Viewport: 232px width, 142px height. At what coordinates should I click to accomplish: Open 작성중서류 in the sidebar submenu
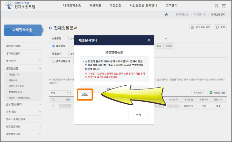point(14,75)
